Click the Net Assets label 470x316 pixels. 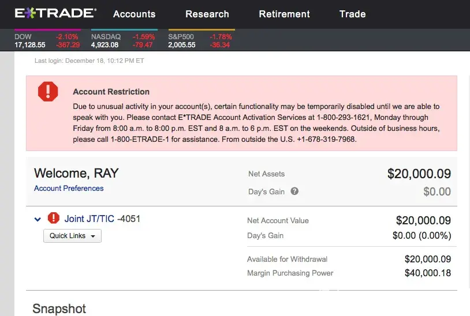(267, 174)
